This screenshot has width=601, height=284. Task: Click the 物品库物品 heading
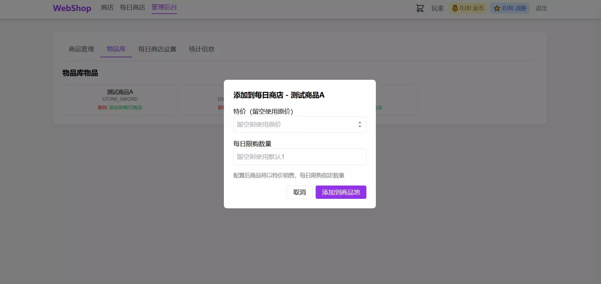tap(80, 73)
